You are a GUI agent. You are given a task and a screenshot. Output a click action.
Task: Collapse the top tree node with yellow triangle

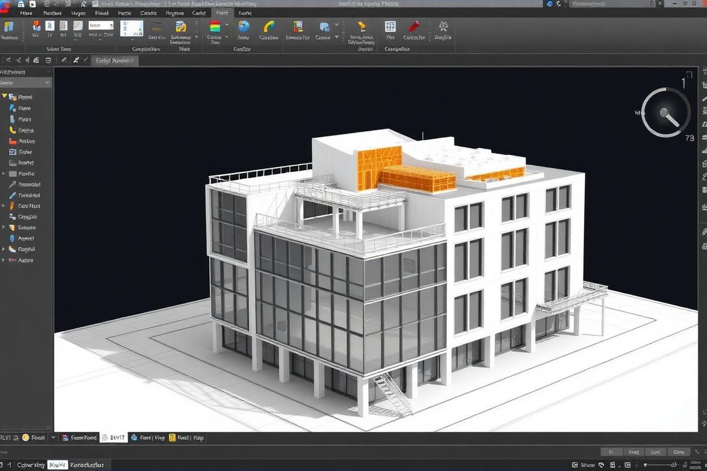pos(4,96)
